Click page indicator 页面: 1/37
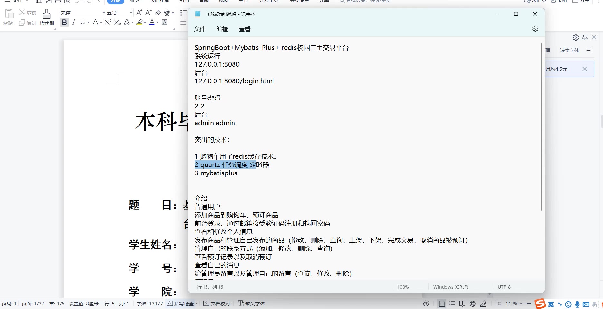Screen dimensions: 603x309 [33, 304]
